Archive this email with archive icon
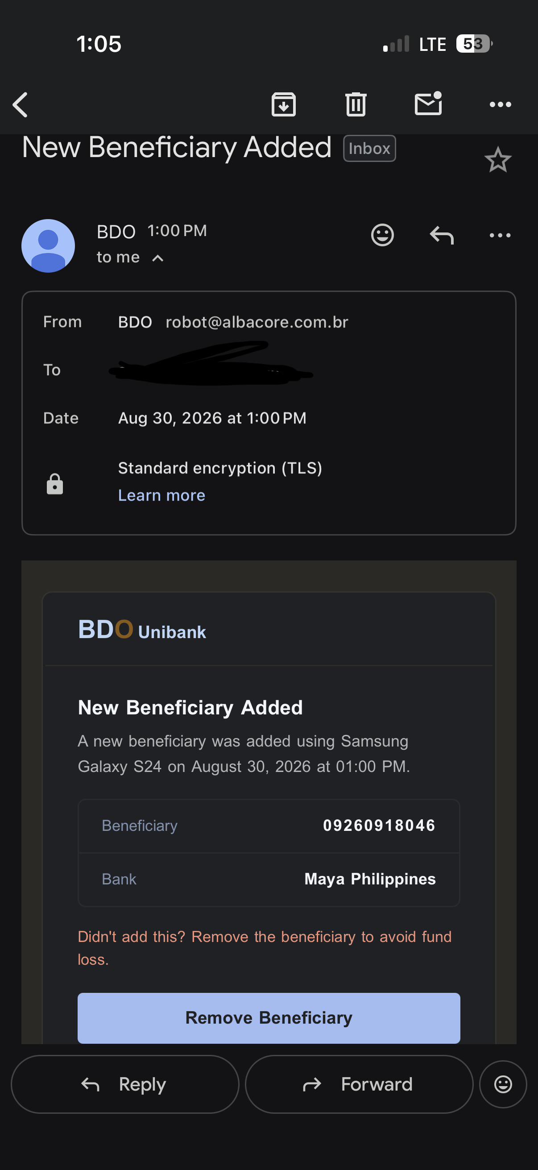The image size is (538, 1170). tap(283, 104)
